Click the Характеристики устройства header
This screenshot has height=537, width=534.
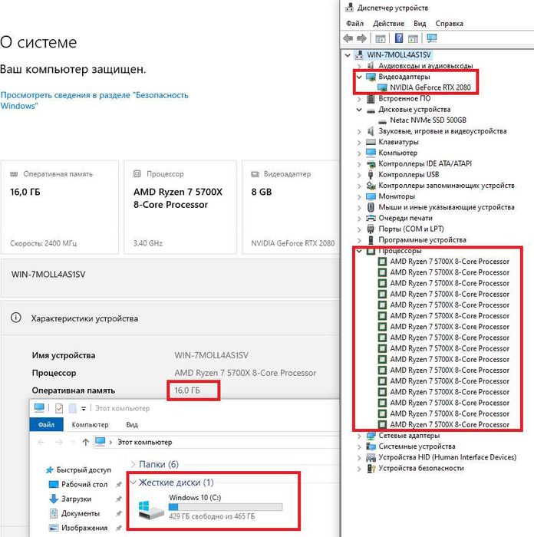coord(84,318)
